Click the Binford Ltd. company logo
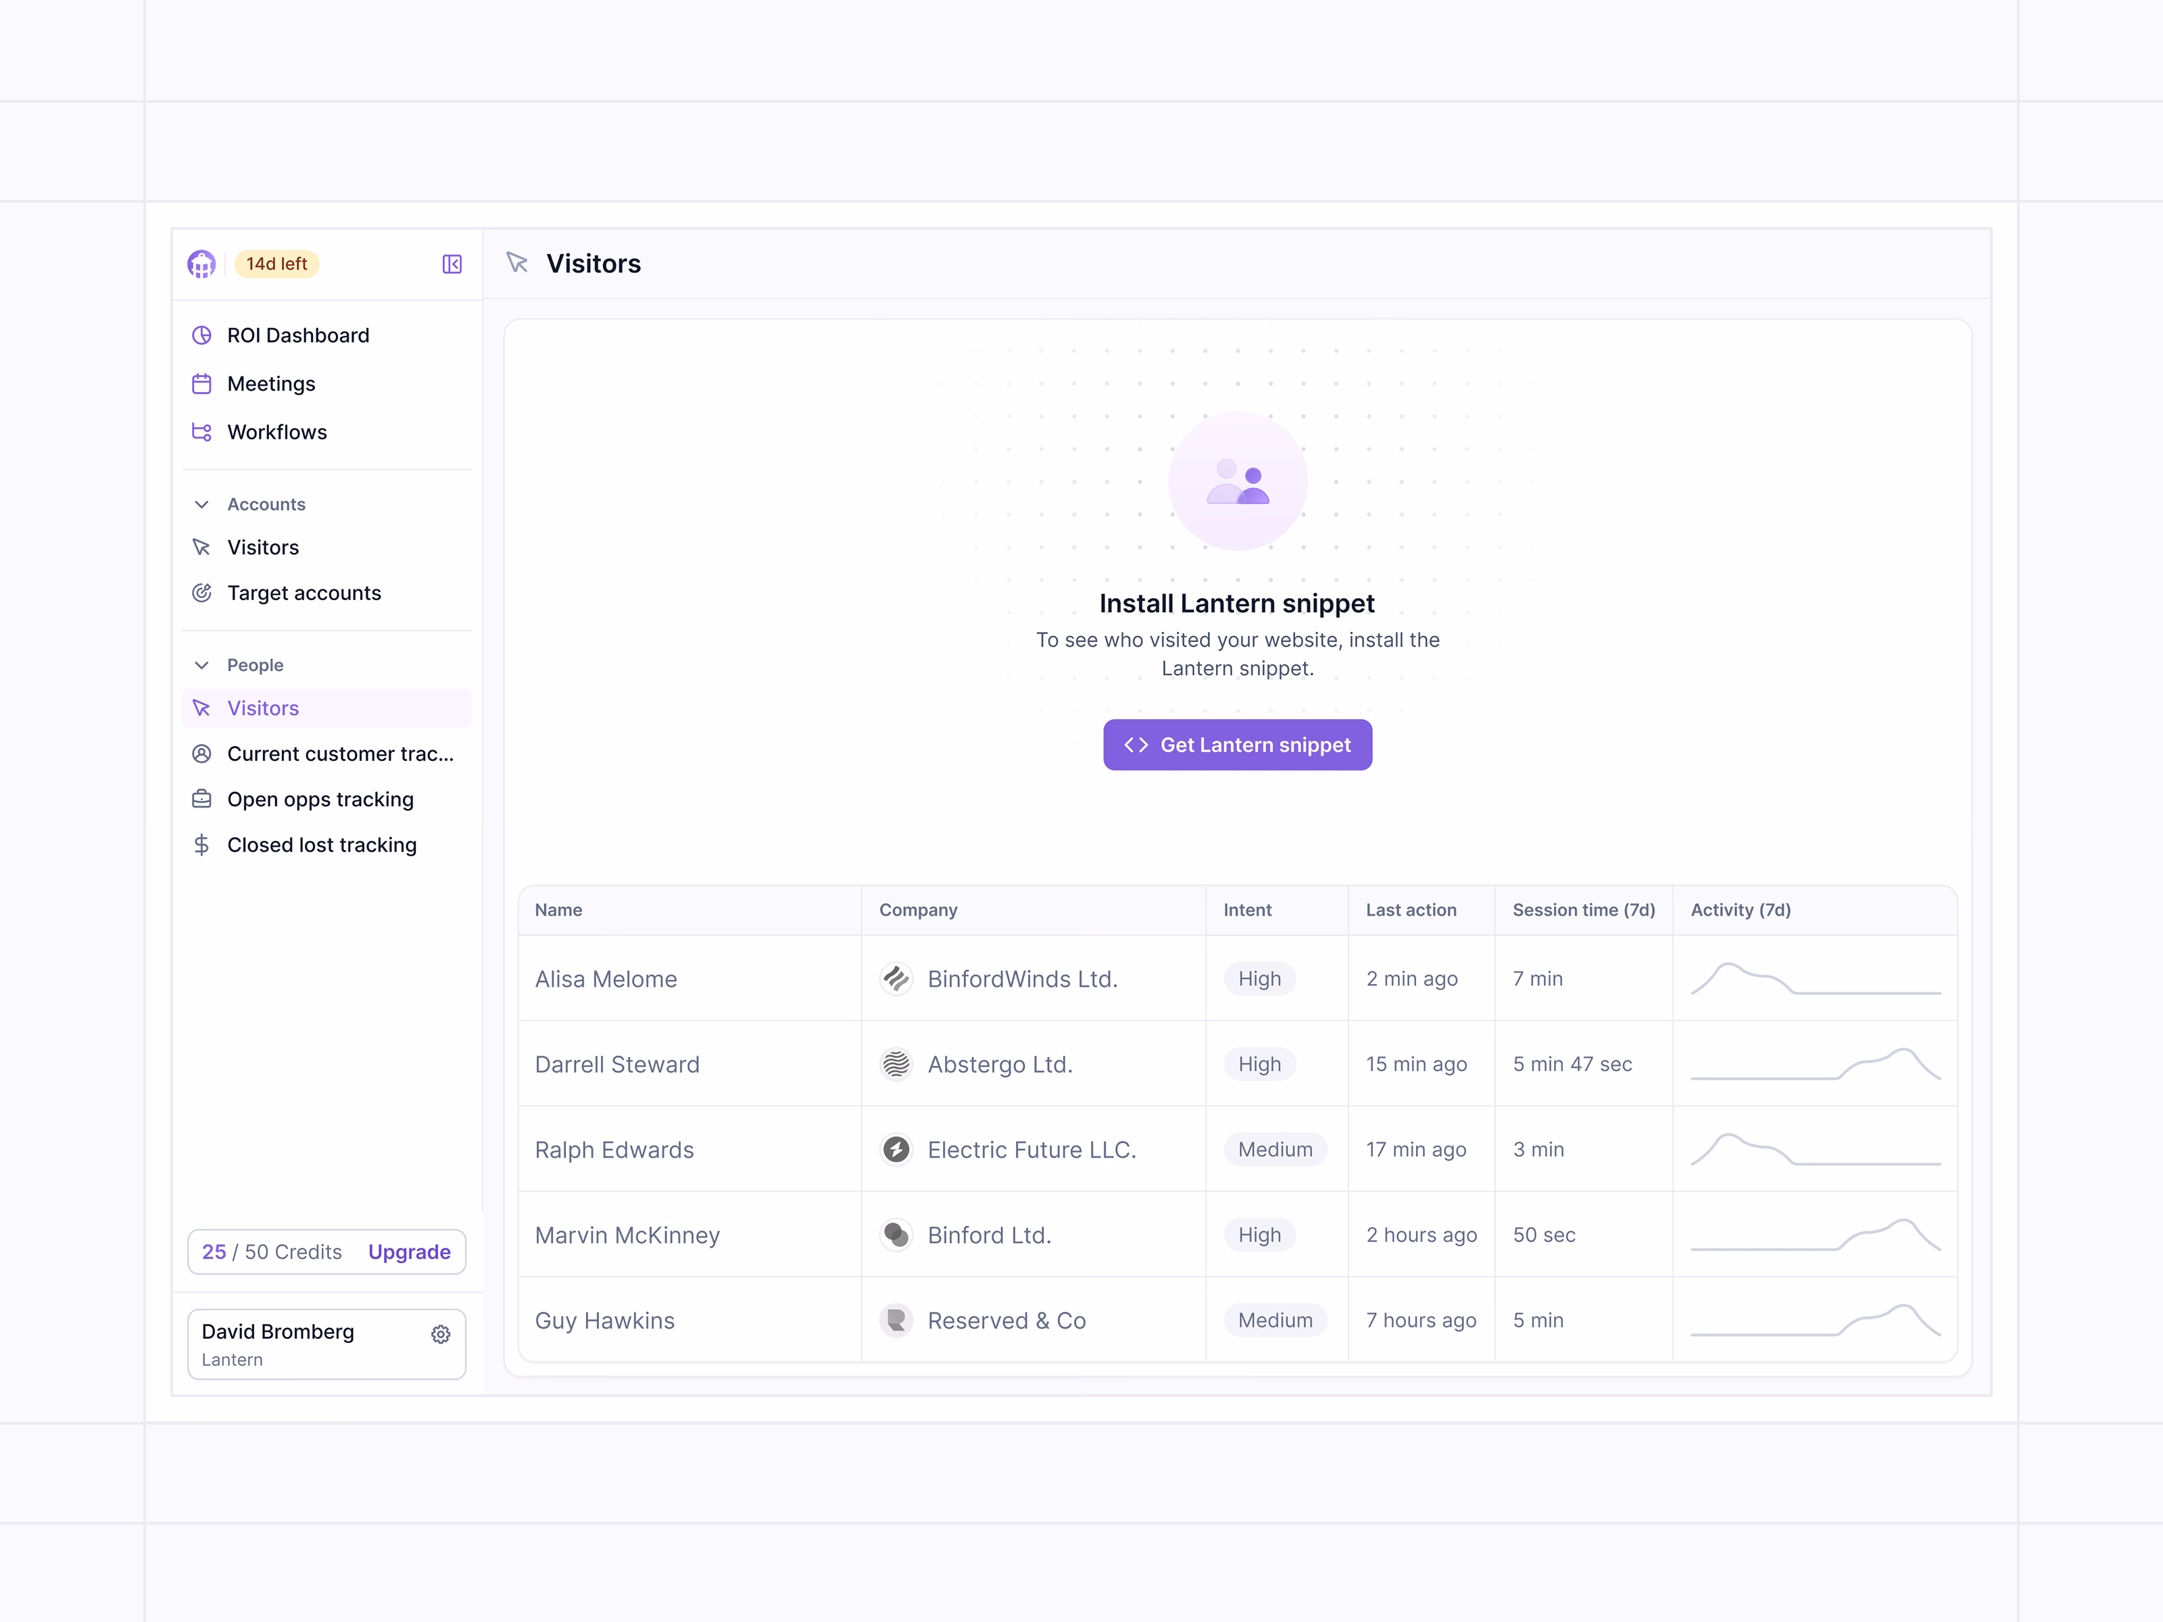Screen dimensions: 2163x1622 (x=896, y=1235)
